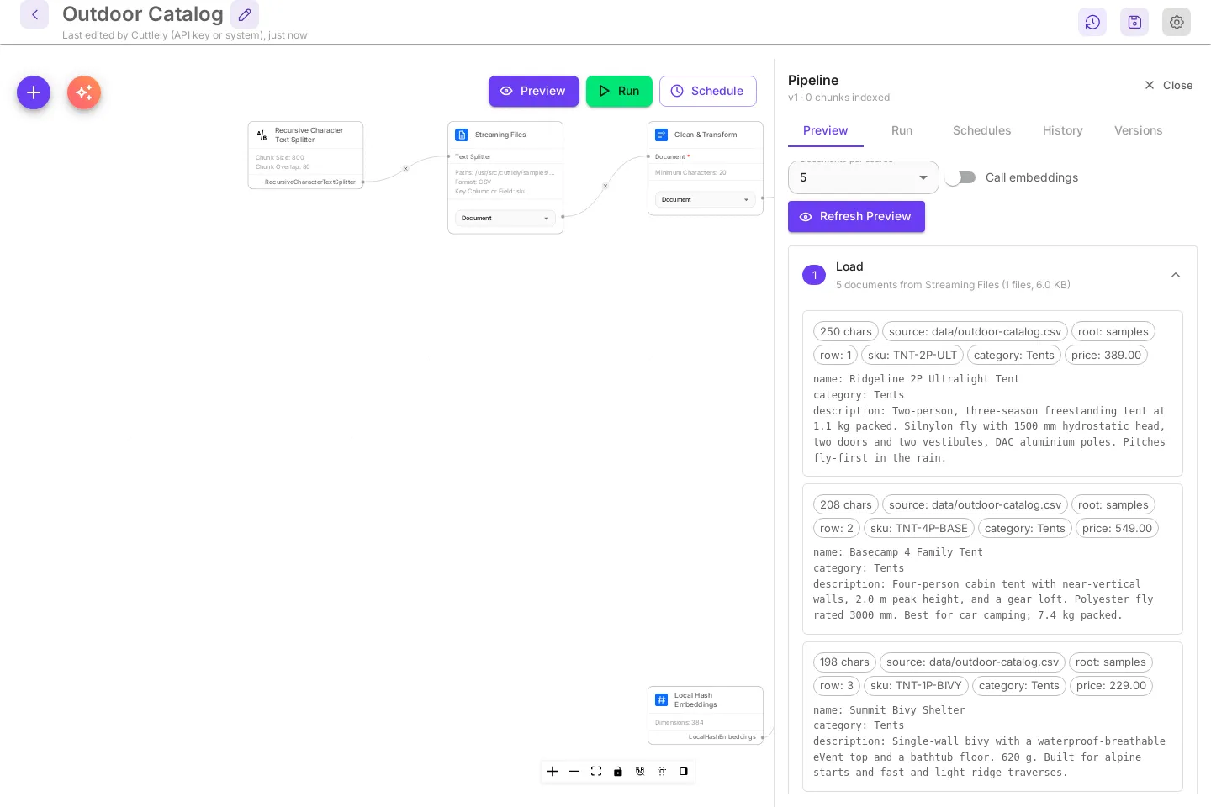Click the 'sku: TNT-2P-ULT' chip
Image resolution: width=1211 pixels, height=807 pixels.
[912, 355]
